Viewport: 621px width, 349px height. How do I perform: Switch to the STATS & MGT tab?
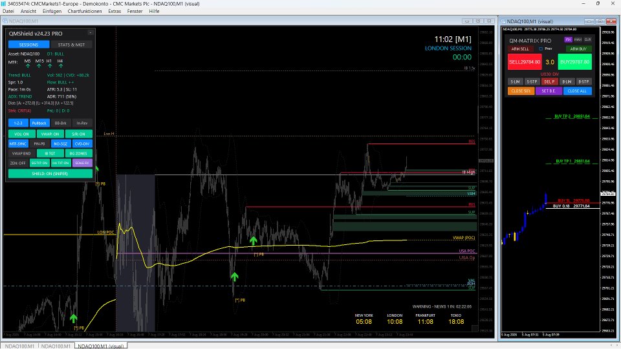(71, 45)
